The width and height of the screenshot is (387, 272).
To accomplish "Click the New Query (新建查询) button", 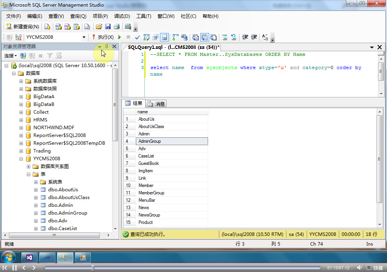I will [x=23, y=27].
